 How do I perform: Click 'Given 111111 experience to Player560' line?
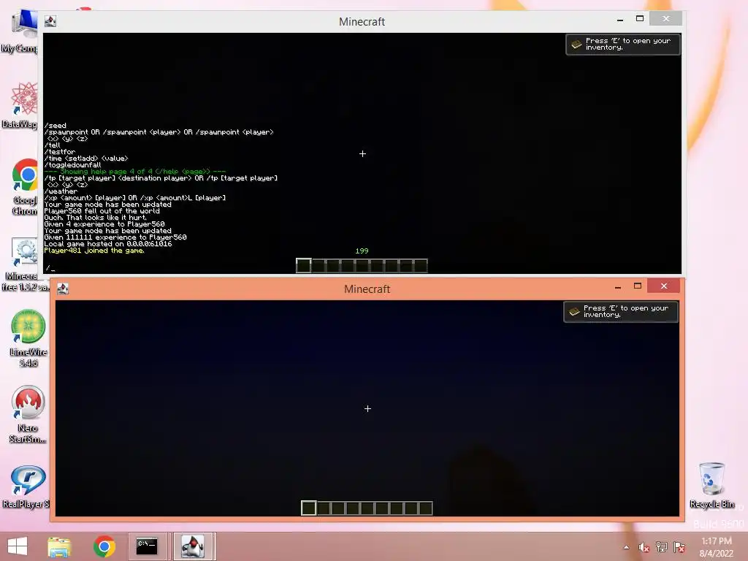coord(115,237)
